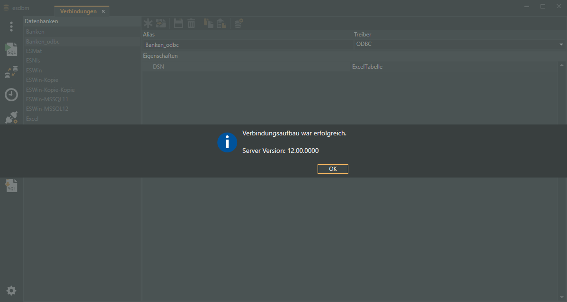
Task: Open the SQL run script sidebar icon
Action: click(x=11, y=49)
